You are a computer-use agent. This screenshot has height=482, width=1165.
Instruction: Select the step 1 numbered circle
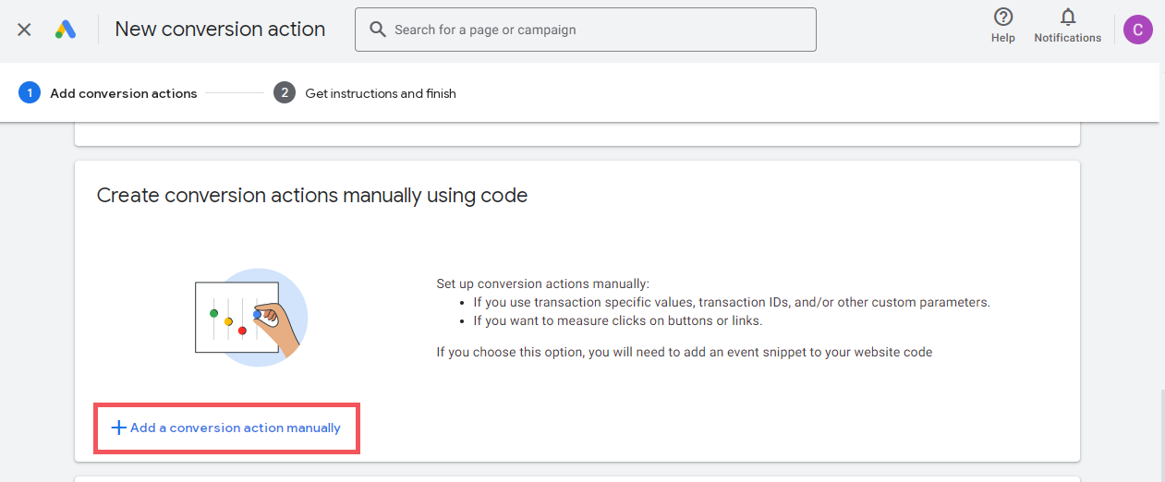tap(30, 92)
